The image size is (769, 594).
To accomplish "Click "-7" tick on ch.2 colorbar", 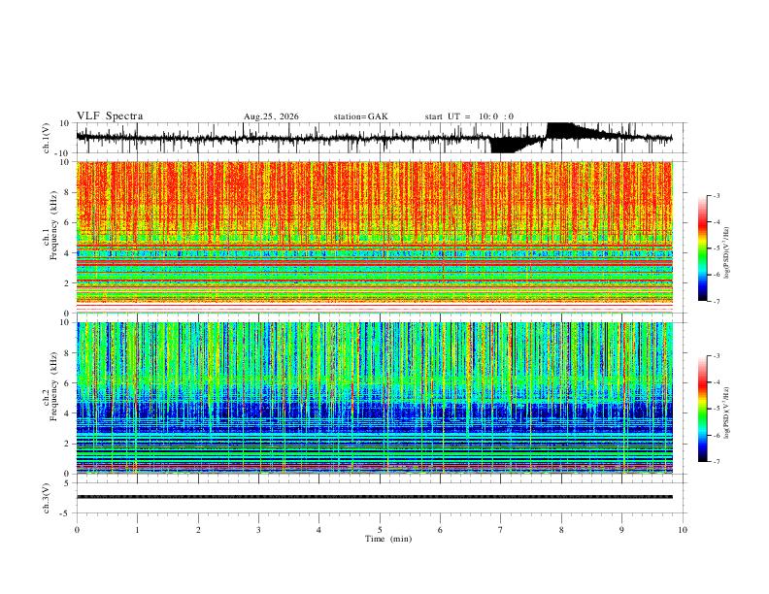I will (x=717, y=462).
